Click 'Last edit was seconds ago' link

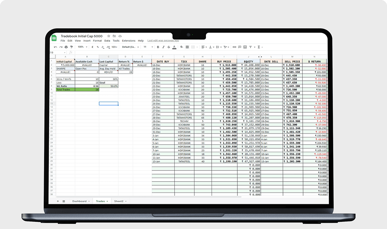163,41
